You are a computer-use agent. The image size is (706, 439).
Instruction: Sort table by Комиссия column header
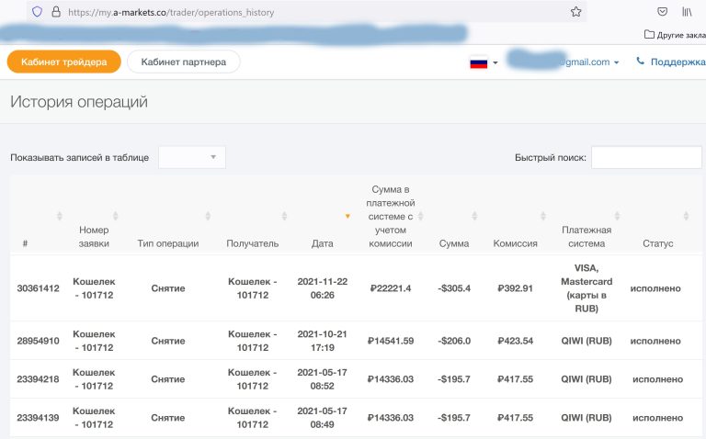pyautogui.click(x=515, y=243)
